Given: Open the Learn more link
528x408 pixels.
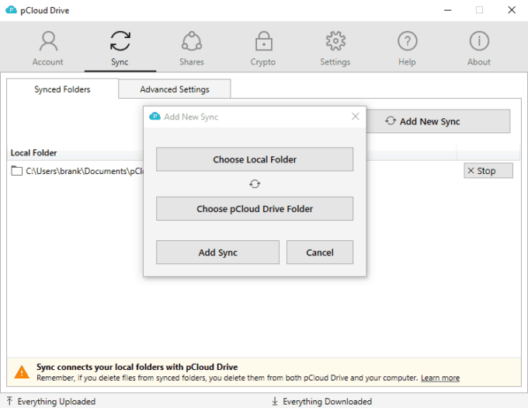Looking at the screenshot, I should coord(440,378).
